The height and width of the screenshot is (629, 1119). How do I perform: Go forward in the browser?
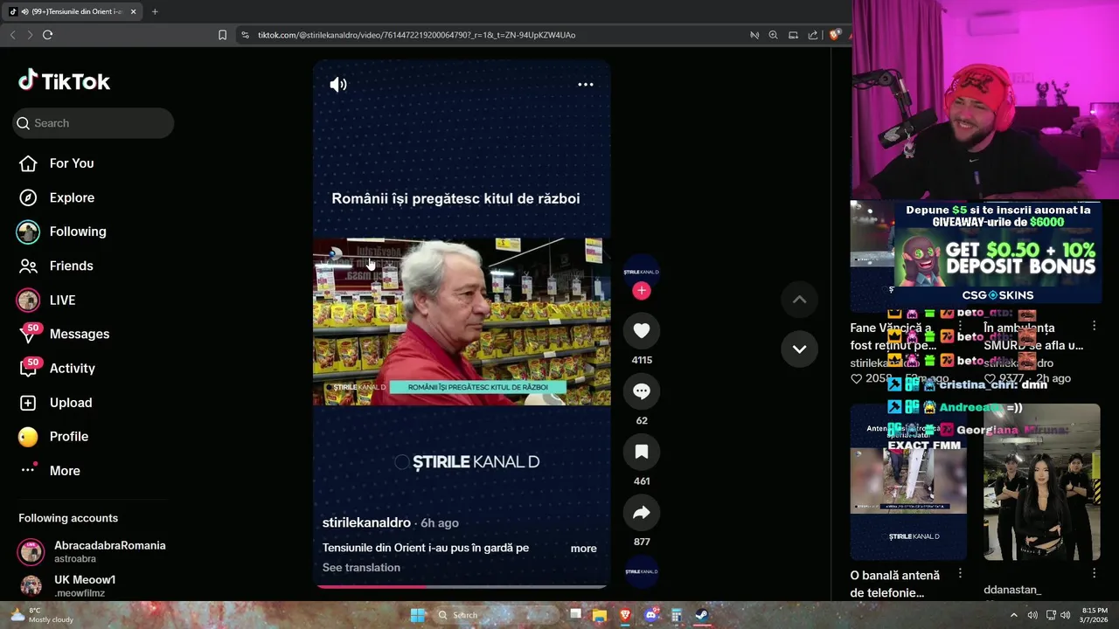[30, 35]
